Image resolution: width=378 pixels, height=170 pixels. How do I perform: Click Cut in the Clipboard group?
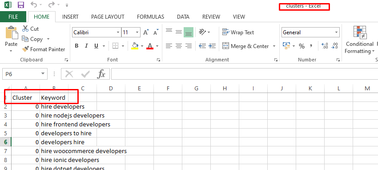point(30,28)
